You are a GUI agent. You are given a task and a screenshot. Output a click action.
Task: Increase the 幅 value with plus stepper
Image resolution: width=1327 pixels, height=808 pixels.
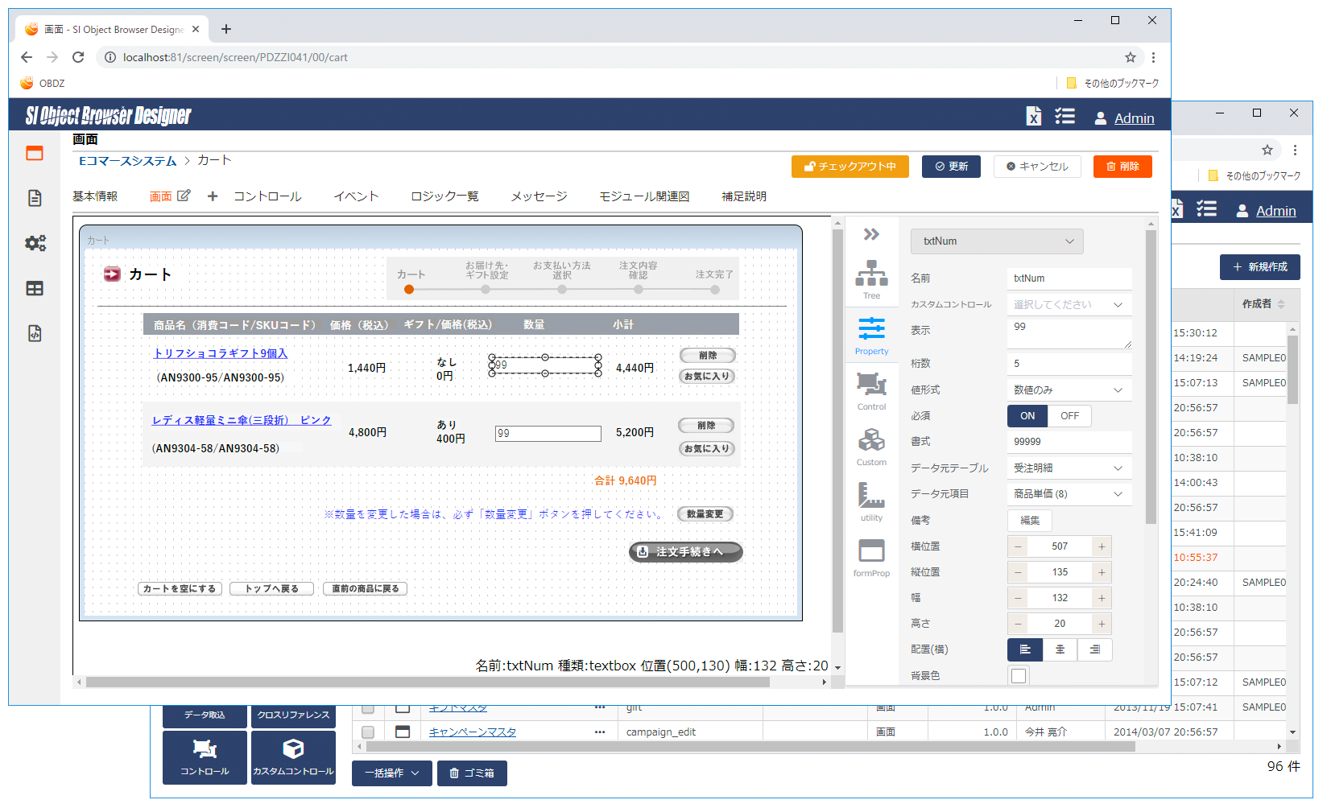[x=1102, y=598]
